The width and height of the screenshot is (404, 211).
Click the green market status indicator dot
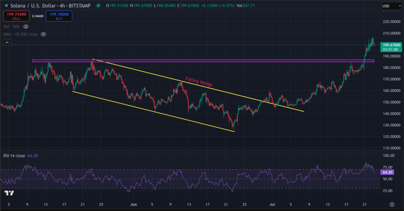pos(98,6)
